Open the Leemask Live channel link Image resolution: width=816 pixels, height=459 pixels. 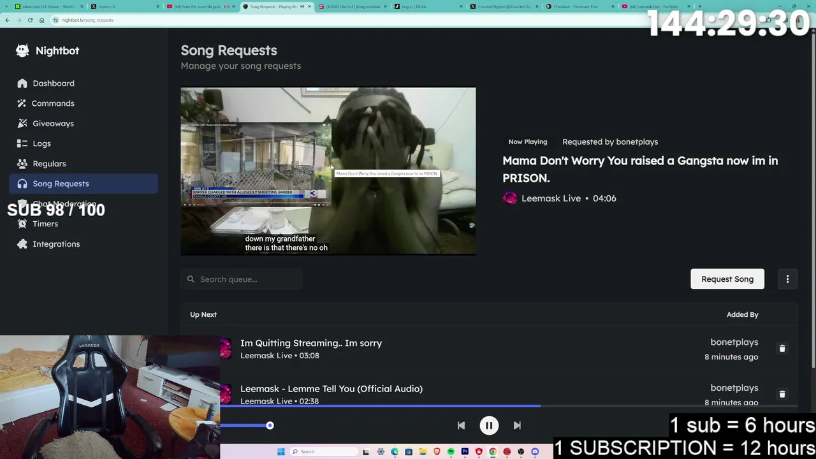(x=551, y=198)
